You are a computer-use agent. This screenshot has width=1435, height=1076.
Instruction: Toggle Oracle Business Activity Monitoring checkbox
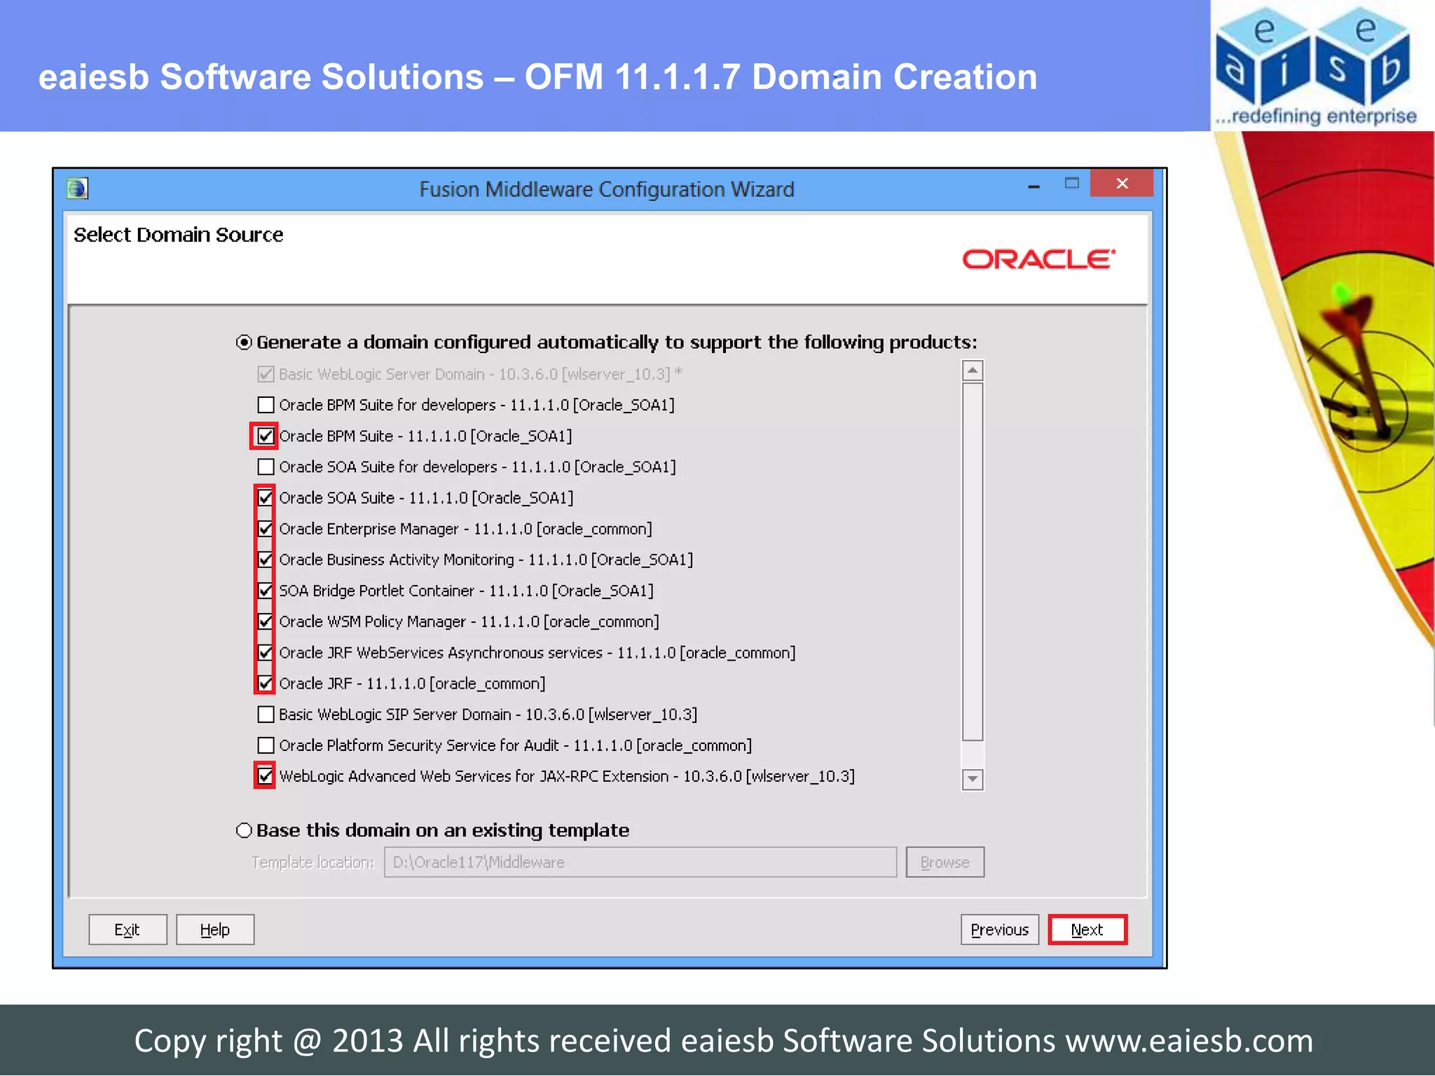coord(266,560)
